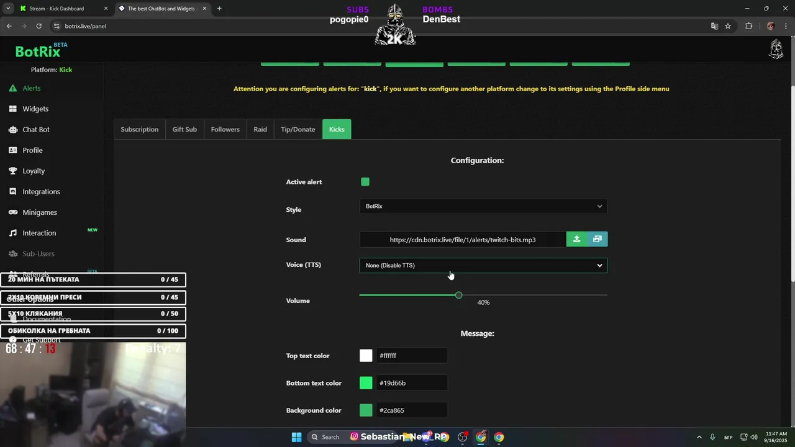Screen dimensions: 795x447
Task: Switch to the Tip/Donate tab
Action: (x=298, y=129)
